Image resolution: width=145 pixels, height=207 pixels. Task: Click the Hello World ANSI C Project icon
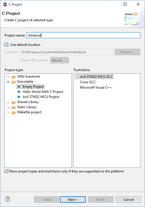[19, 92]
